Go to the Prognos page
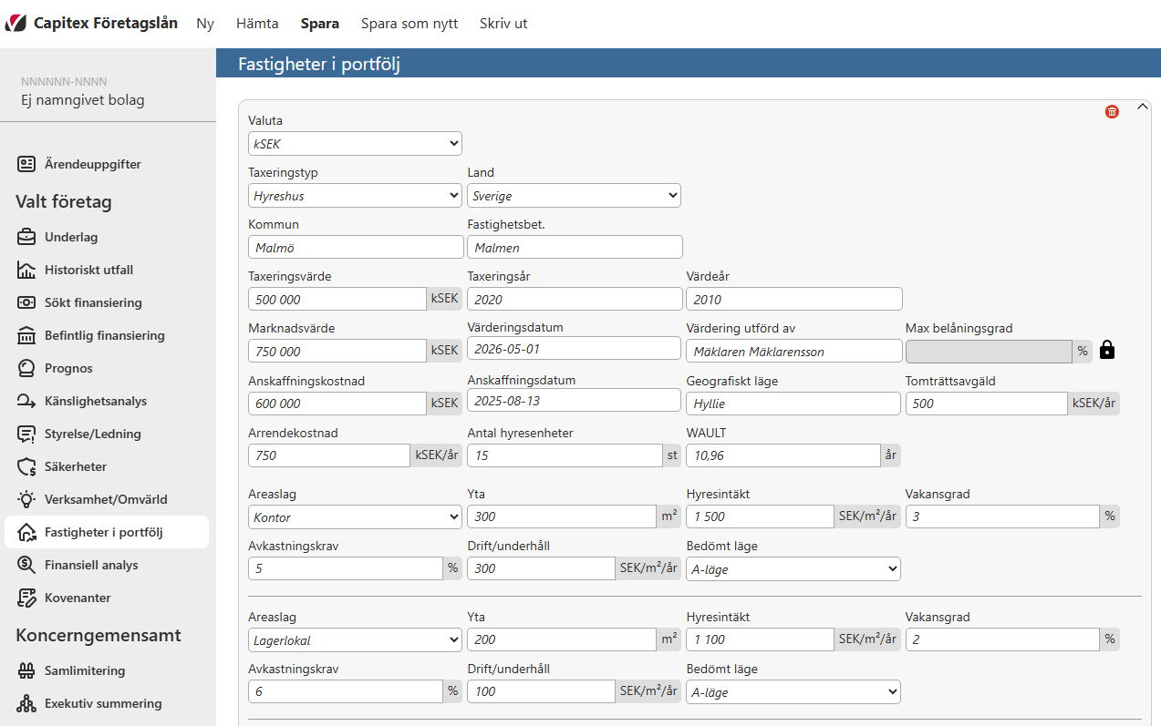 107,368
